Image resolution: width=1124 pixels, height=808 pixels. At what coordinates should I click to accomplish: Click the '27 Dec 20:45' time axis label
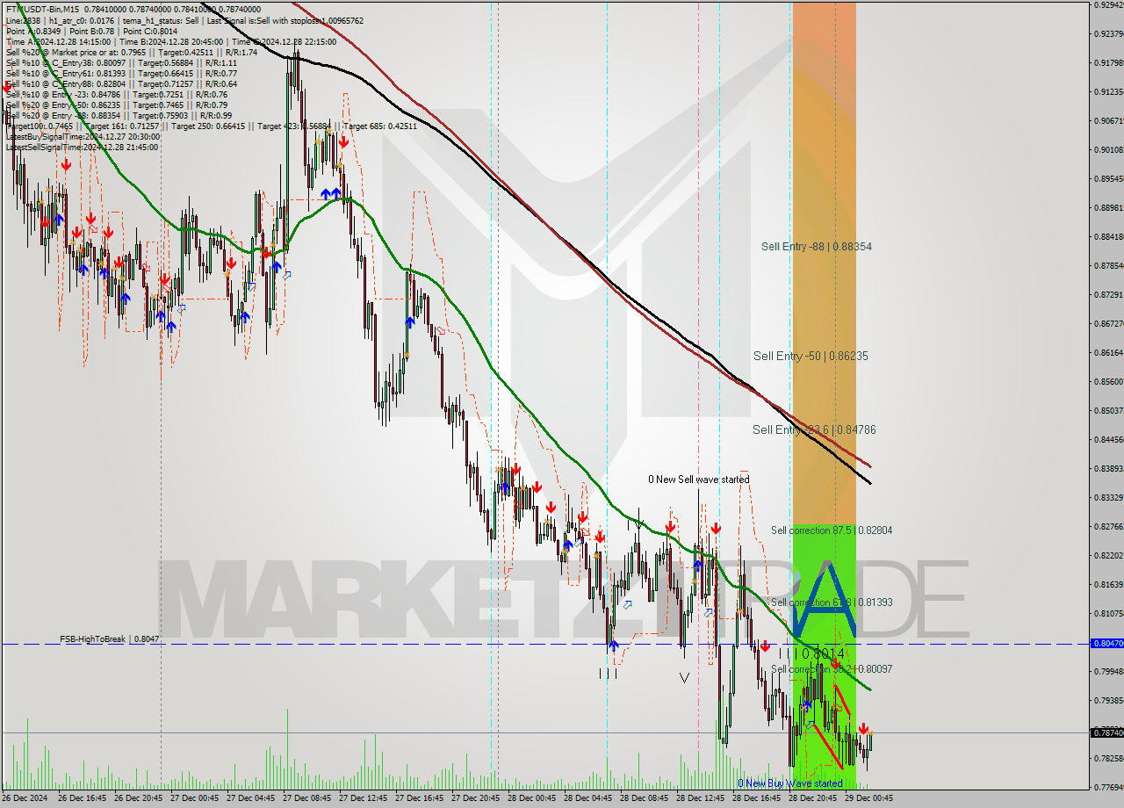coord(474,799)
